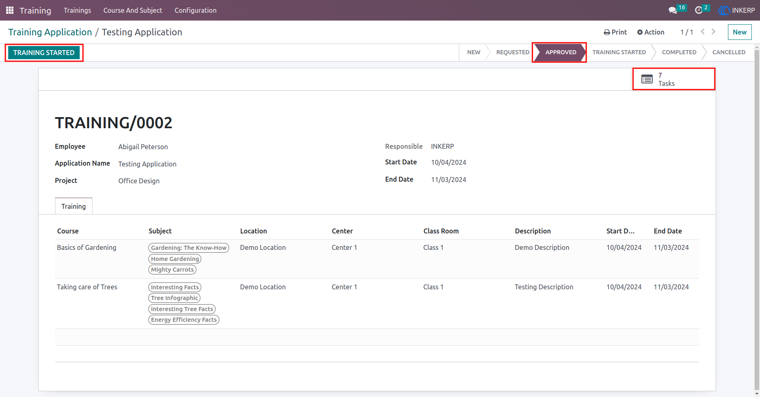Go back to Training Application breadcrumb
This screenshot has width=760, height=397.
click(50, 32)
